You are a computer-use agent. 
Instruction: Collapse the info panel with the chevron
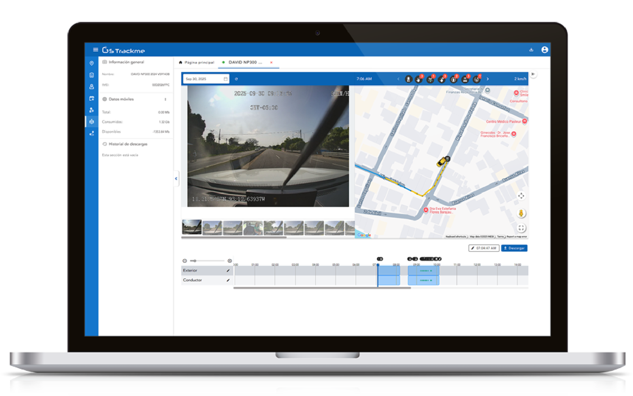click(175, 179)
